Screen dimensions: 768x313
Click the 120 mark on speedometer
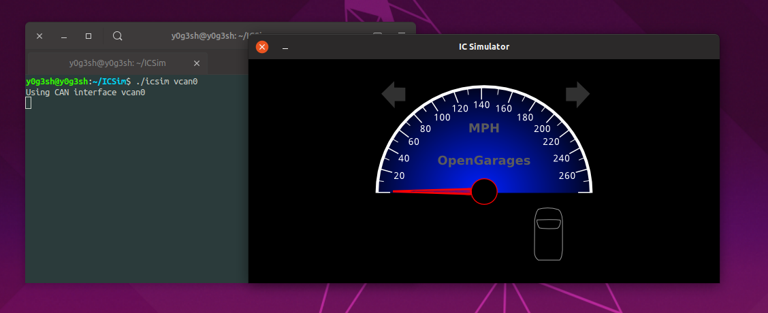(x=460, y=109)
